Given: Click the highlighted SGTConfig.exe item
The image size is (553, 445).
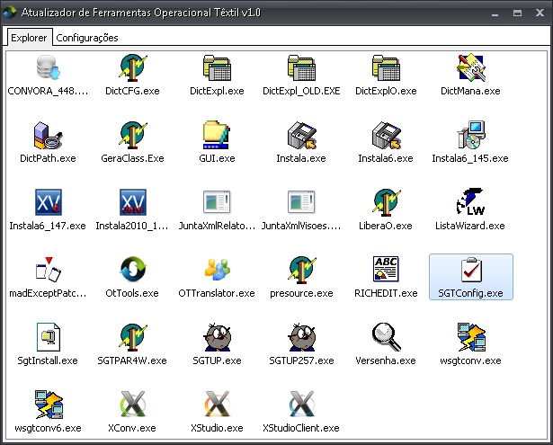Looking at the screenshot, I should pos(470,276).
